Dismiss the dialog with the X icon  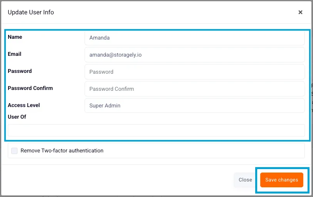[300, 12]
